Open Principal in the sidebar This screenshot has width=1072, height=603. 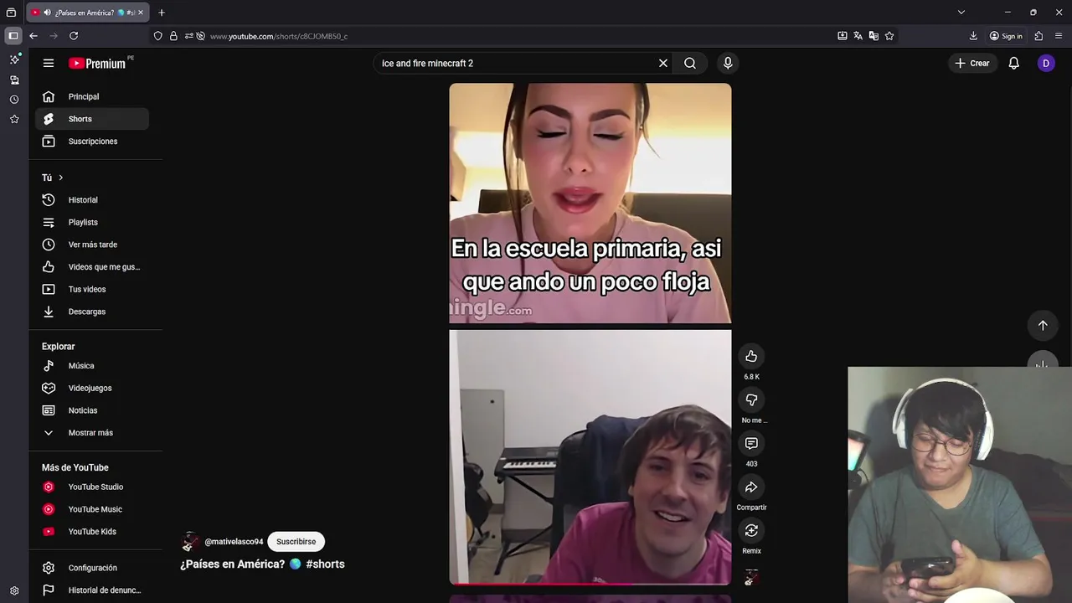click(92, 96)
